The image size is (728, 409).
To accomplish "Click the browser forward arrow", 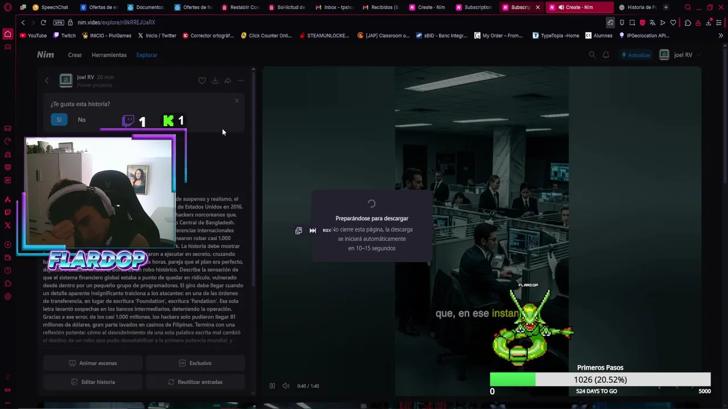I will click(x=33, y=22).
